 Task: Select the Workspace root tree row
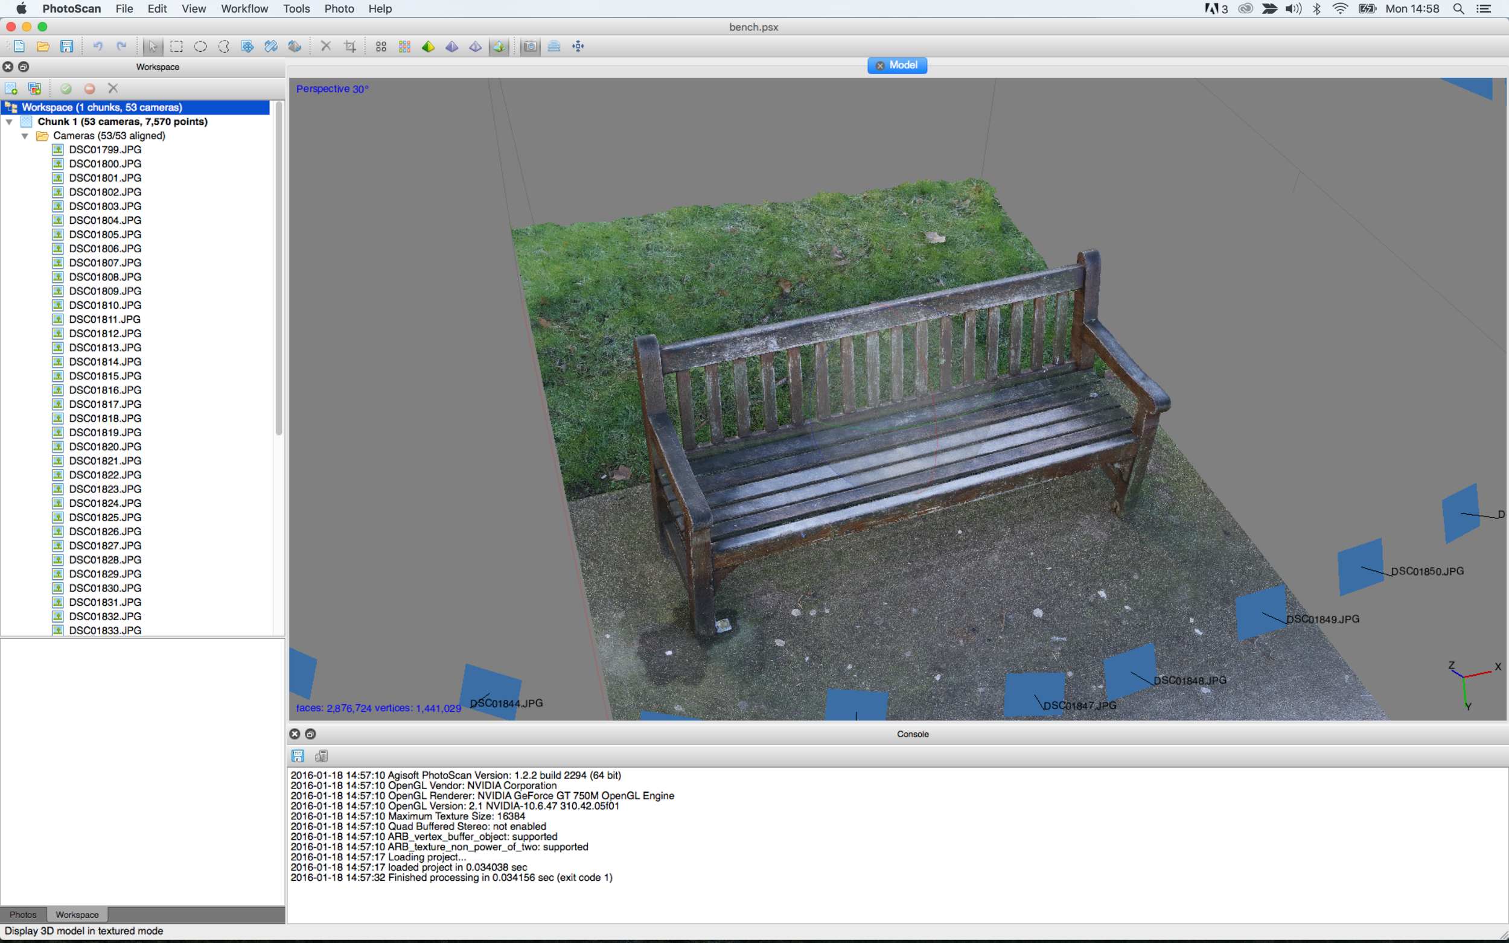(136, 107)
